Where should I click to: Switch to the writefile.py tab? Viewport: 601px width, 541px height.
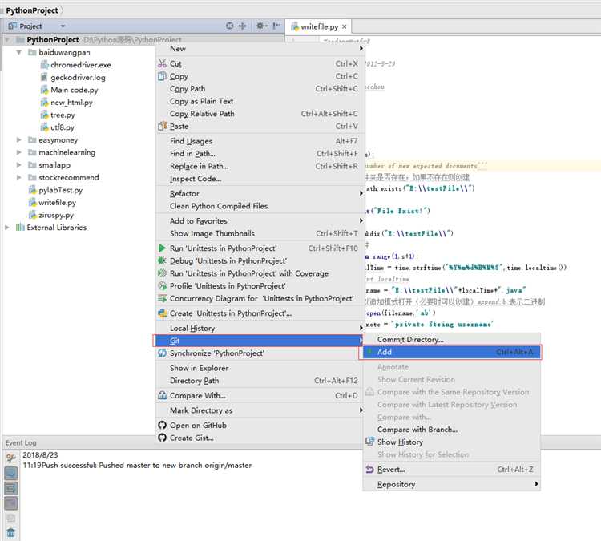point(319,26)
